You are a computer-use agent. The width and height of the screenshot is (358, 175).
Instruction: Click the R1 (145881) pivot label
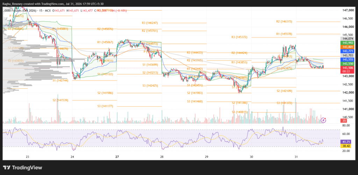coord(60,29)
